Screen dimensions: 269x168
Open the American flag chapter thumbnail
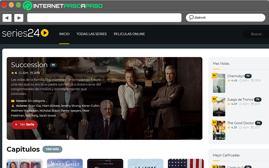coord(186,164)
